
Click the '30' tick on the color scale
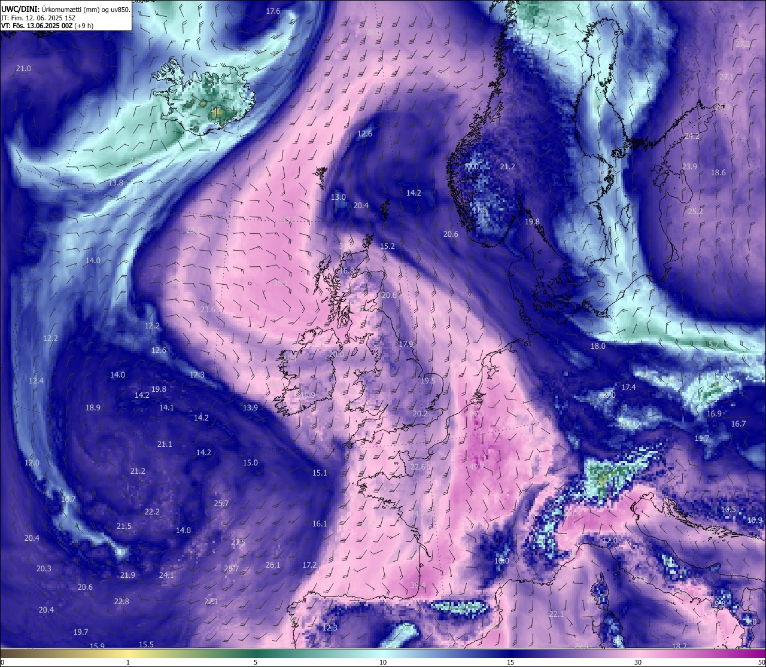638,662
